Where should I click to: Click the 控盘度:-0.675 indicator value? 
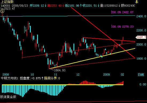(x=30, y=78)
